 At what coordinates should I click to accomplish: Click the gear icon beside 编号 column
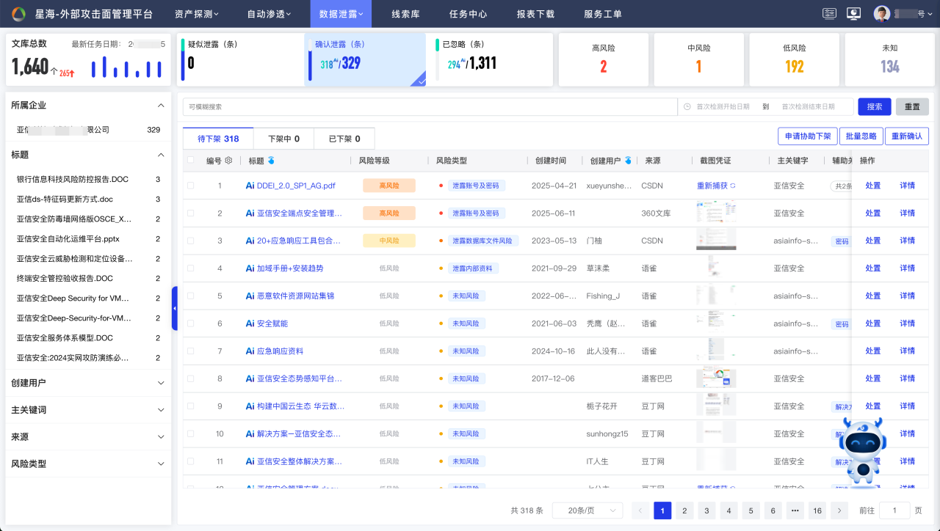228,161
